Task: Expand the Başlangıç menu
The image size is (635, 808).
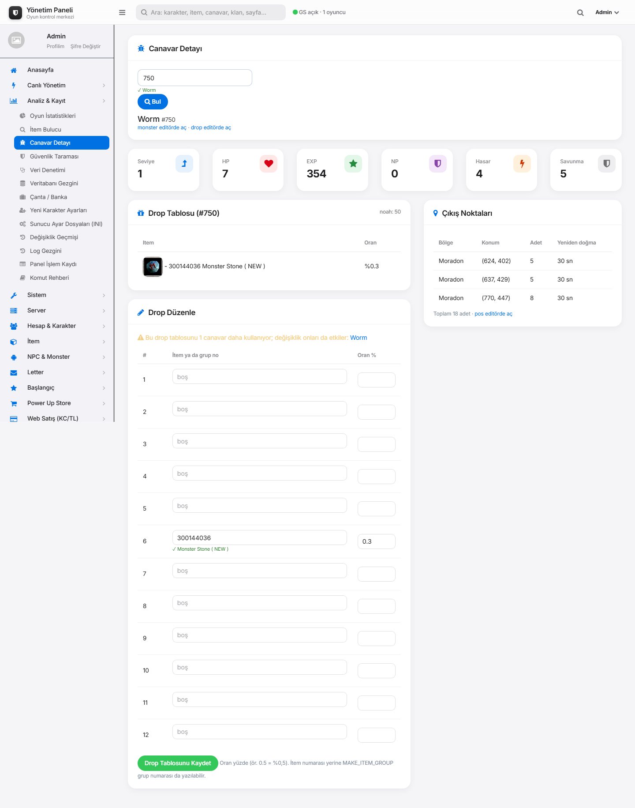Action: click(57, 387)
